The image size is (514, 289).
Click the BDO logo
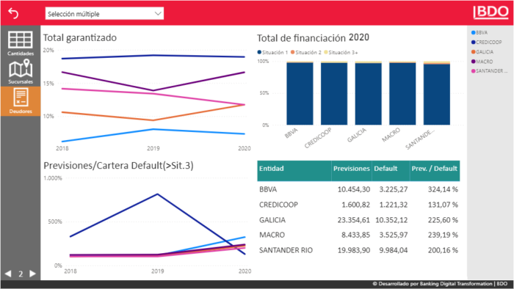point(491,12)
